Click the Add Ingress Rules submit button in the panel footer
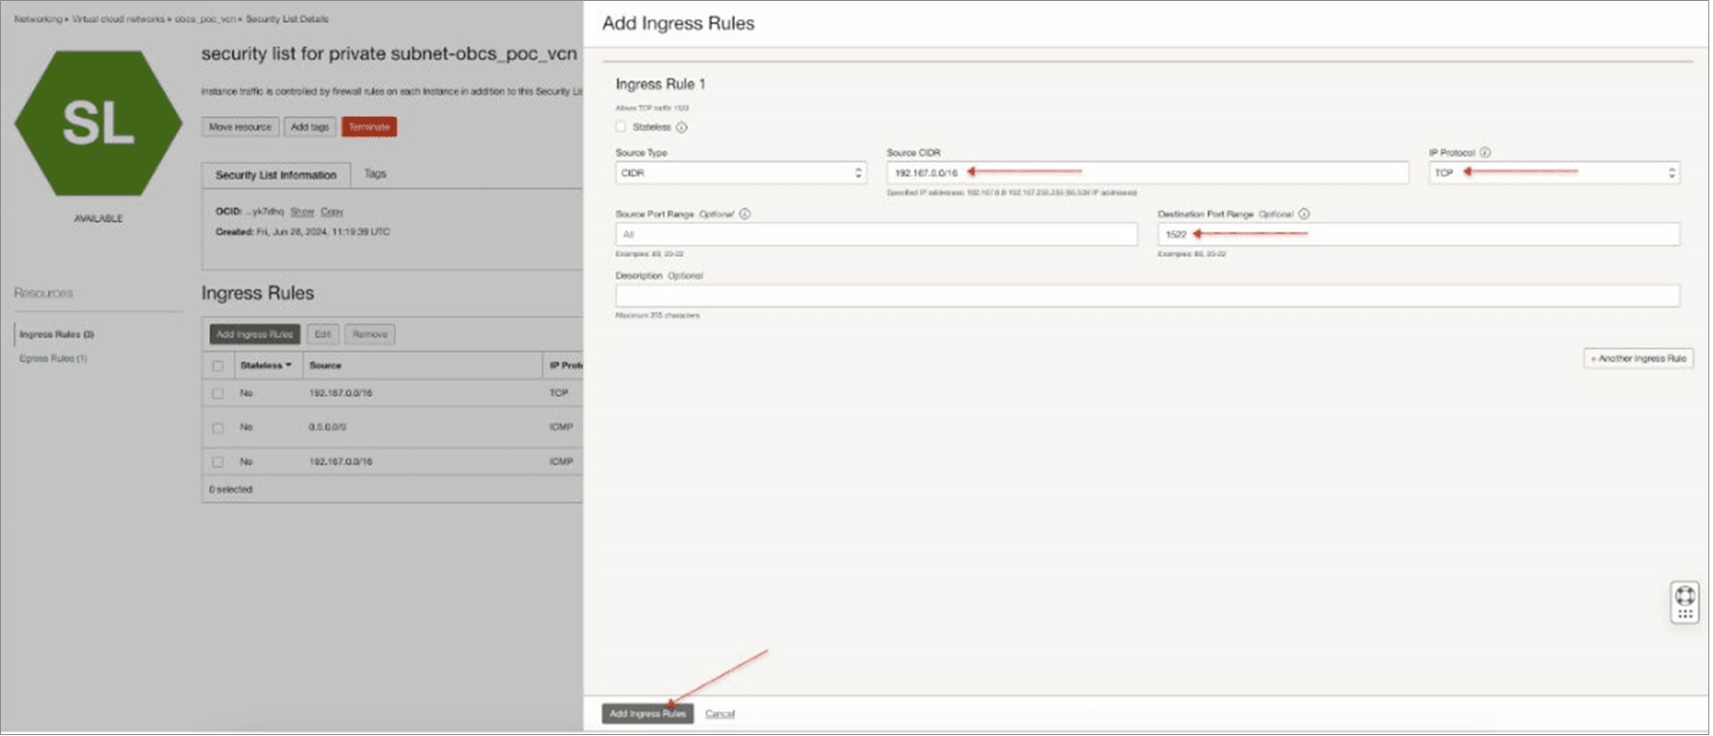Viewport: 1713px width, 736px height. point(647,714)
